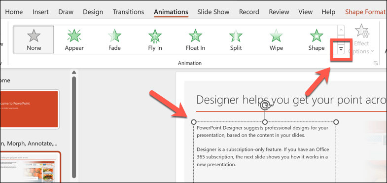The height and width of the screenshot is (183, 387).
Task: Go to the Transitions tab
Action: tap(128, 12)
